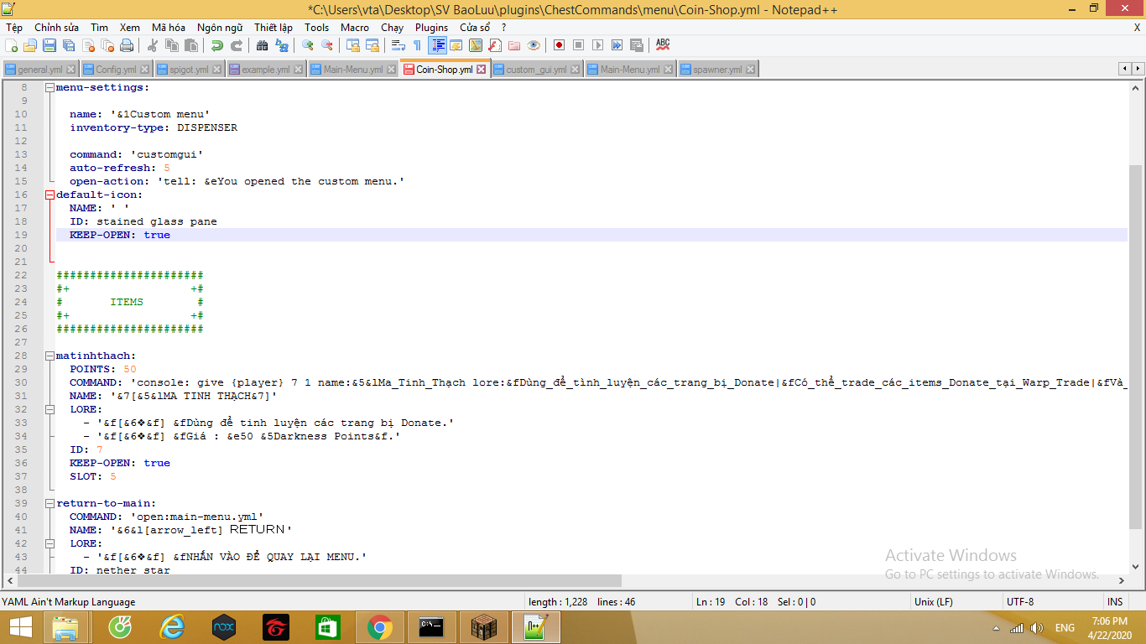Click the Zoom In magnifier icon
1146x644 pixels.
[307, 45]
